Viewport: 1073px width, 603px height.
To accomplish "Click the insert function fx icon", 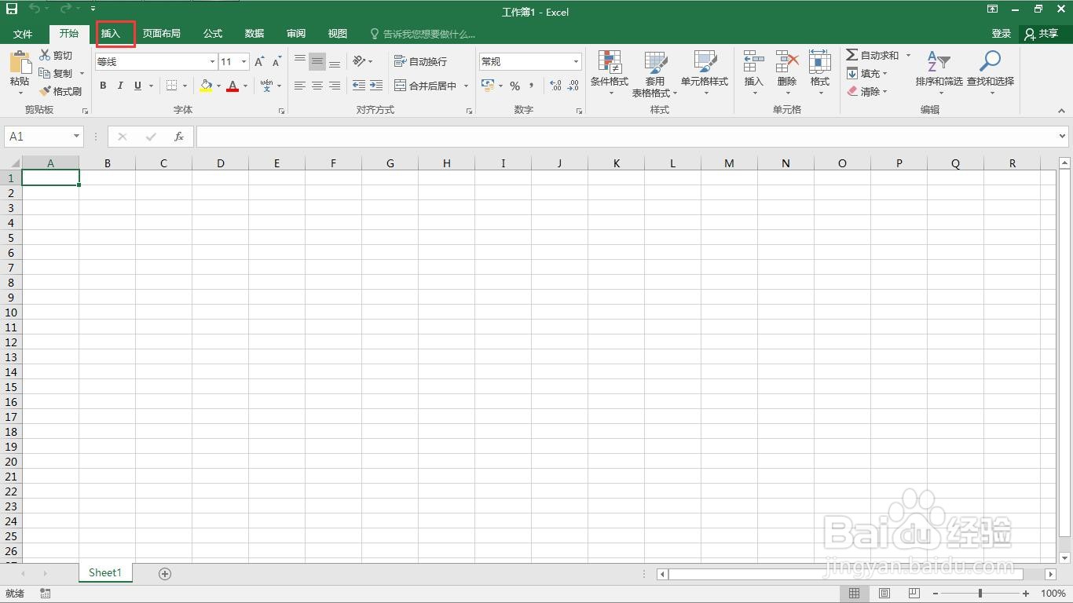I will point(179,137).
